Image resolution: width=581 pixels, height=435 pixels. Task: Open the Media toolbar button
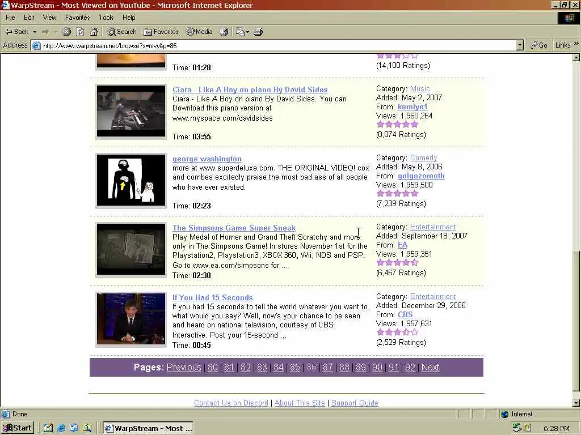[199, 32]
